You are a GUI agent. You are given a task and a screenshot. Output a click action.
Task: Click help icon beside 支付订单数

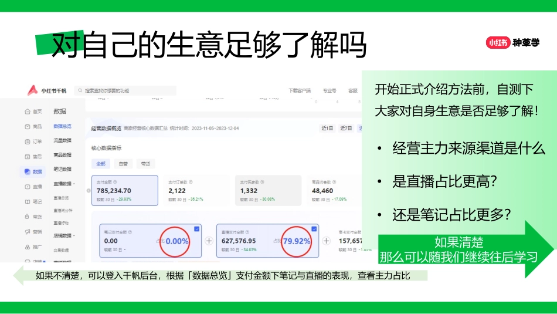pos(191,182)
